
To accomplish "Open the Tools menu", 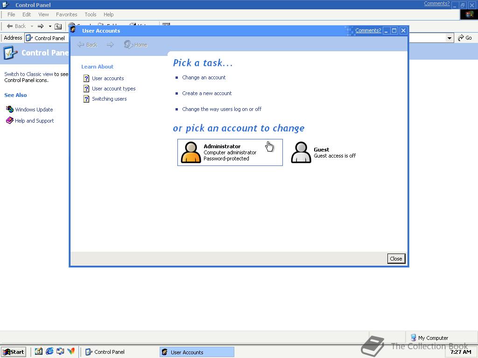I will (x=91, y=14).
